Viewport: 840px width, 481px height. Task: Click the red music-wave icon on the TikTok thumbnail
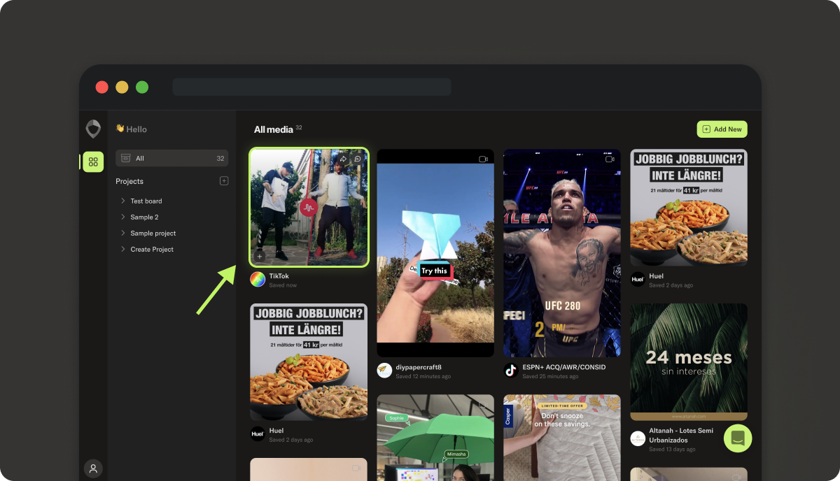click(309, 208)
